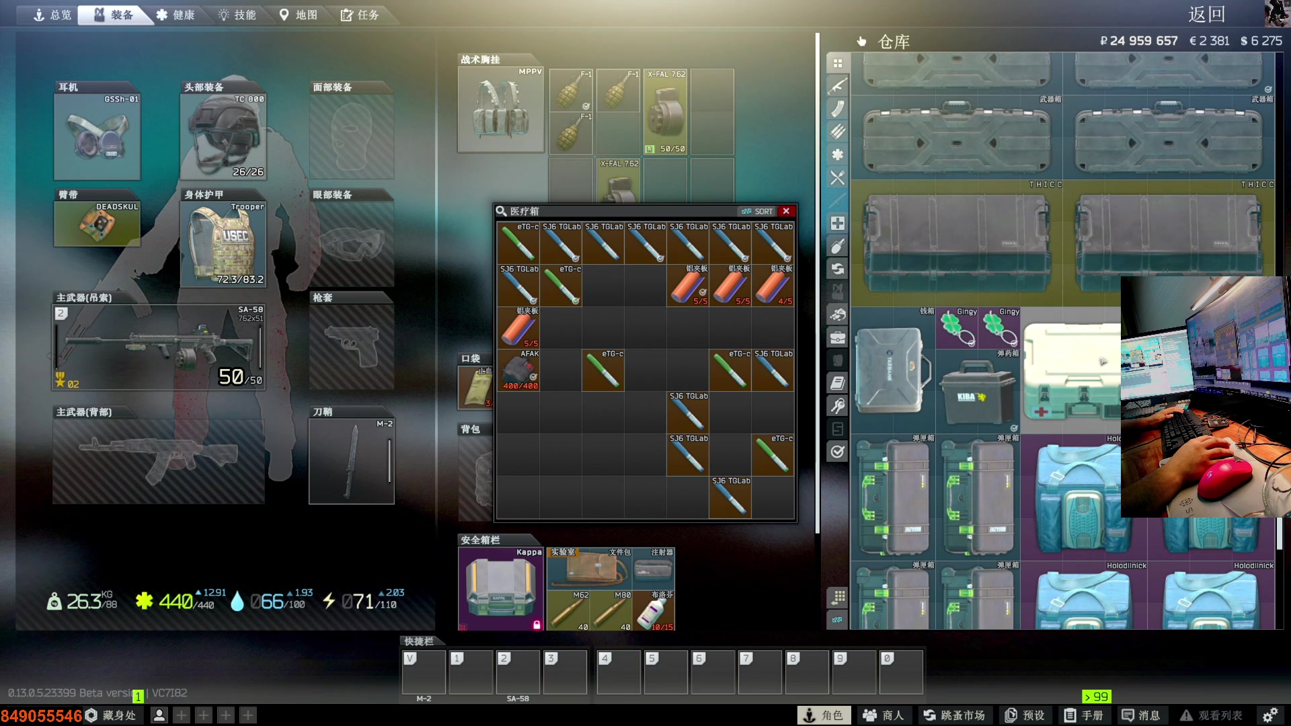Image resolution: width=1291 pixels, height=726 pixels.
Task: Close the 医疗箱 container window
Action: coord(786,211)
